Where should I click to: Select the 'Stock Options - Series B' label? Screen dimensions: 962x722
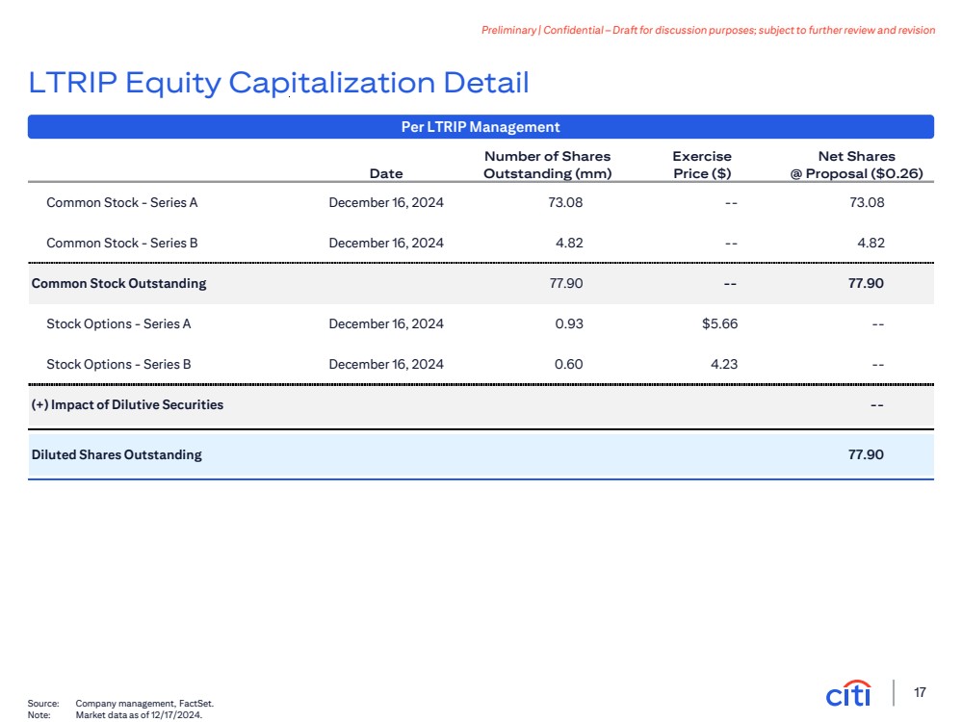(118, 365)
